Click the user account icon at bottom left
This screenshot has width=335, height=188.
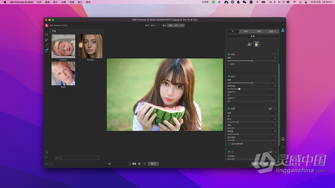point(46,152)
